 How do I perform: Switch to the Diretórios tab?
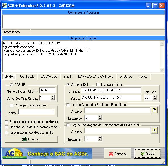[126, 77]
